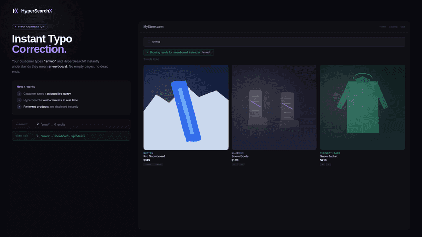422x237 pixels.
Task: Open the Home nav link in MyStore
Action: pos(382,27)
